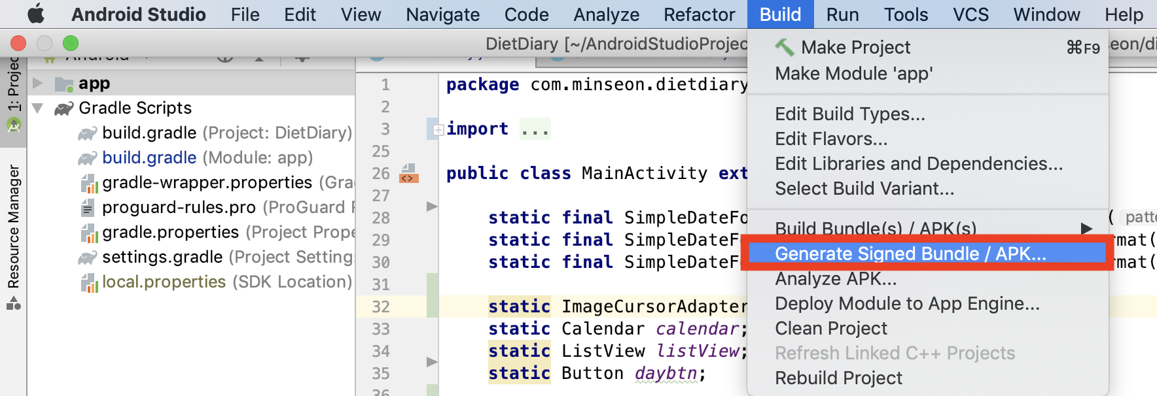1157x396 pixels.
Task: Select Make Module 'app'
Action: (928, 74)
